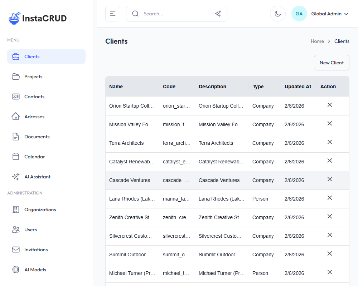Go to Contacts in the sidebar

pos(34,97)
